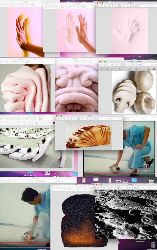Pick the Sketch tool in hzl7 toolbar
The height and width of the screenshot is (250, 157).
point(11,123)
